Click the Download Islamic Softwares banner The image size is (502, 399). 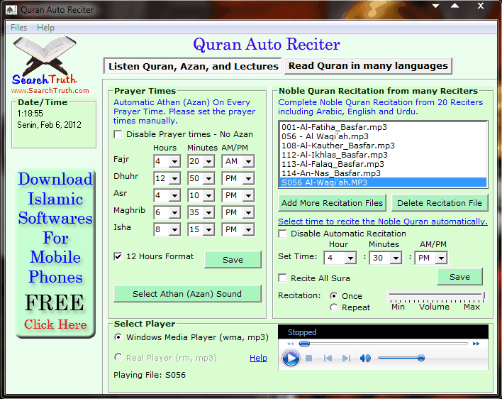point(55,253)
